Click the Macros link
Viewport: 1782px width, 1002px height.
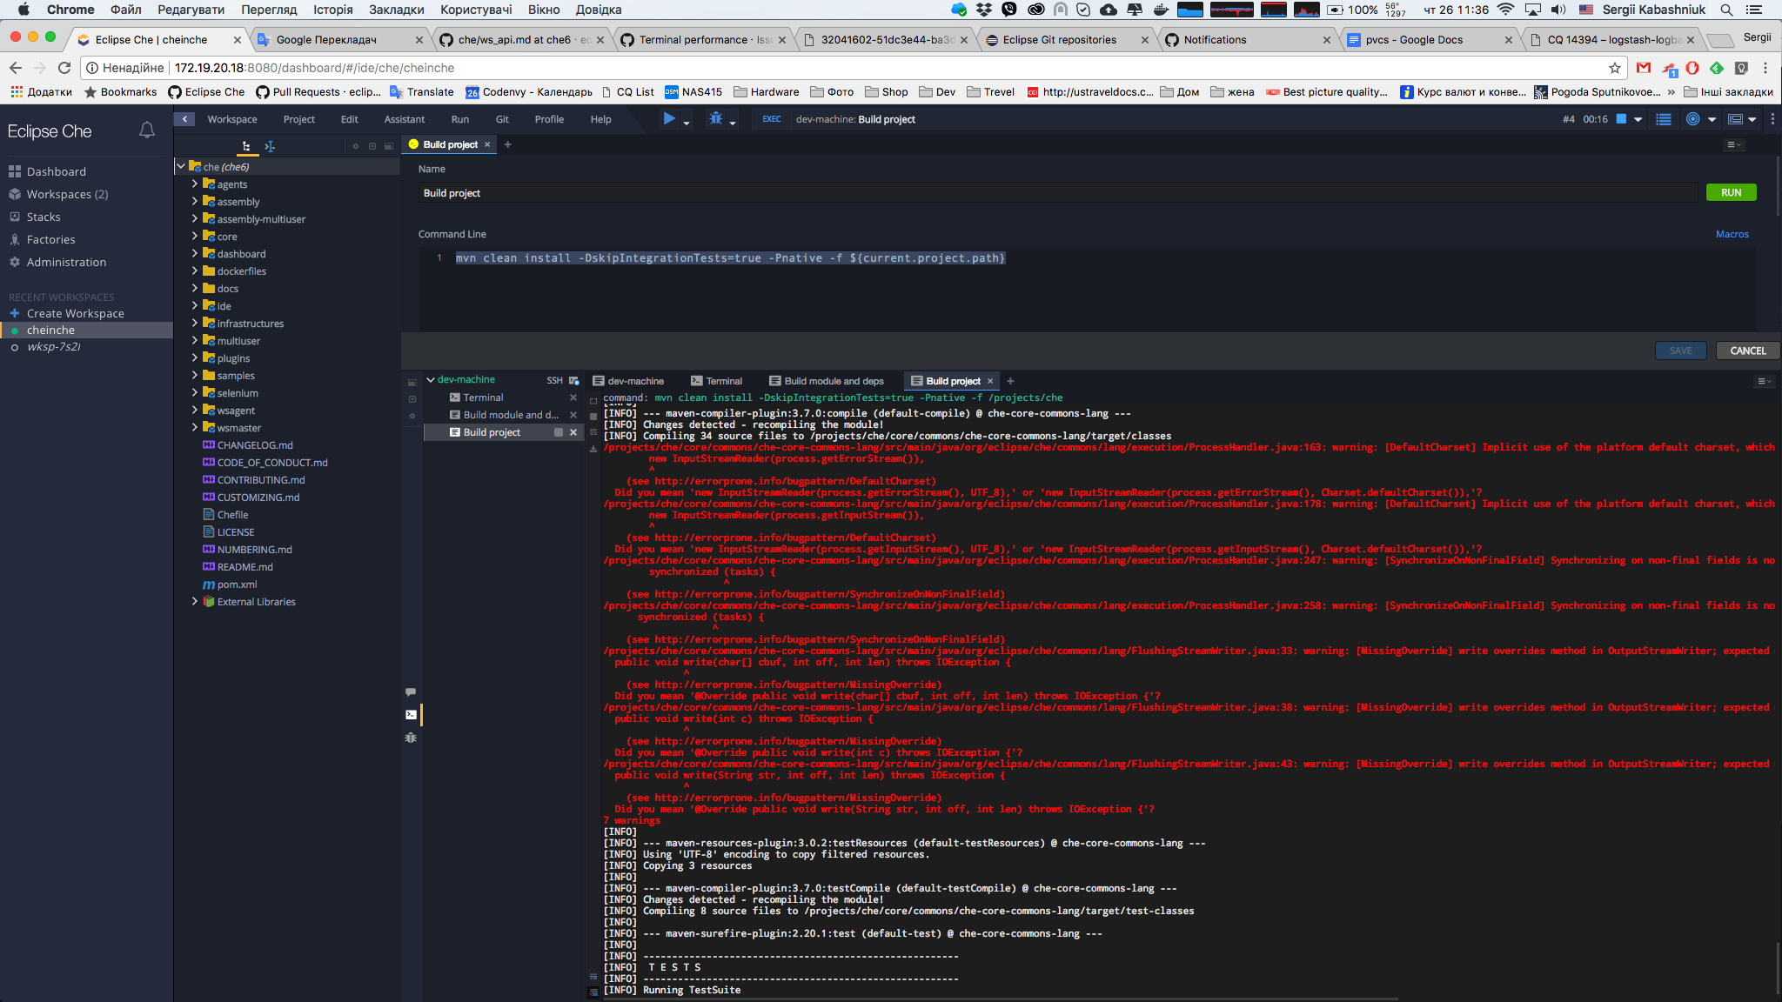point(1732,234)
